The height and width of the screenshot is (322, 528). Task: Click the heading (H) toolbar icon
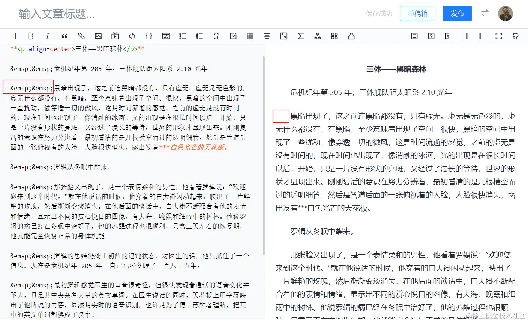click(14, 36)
